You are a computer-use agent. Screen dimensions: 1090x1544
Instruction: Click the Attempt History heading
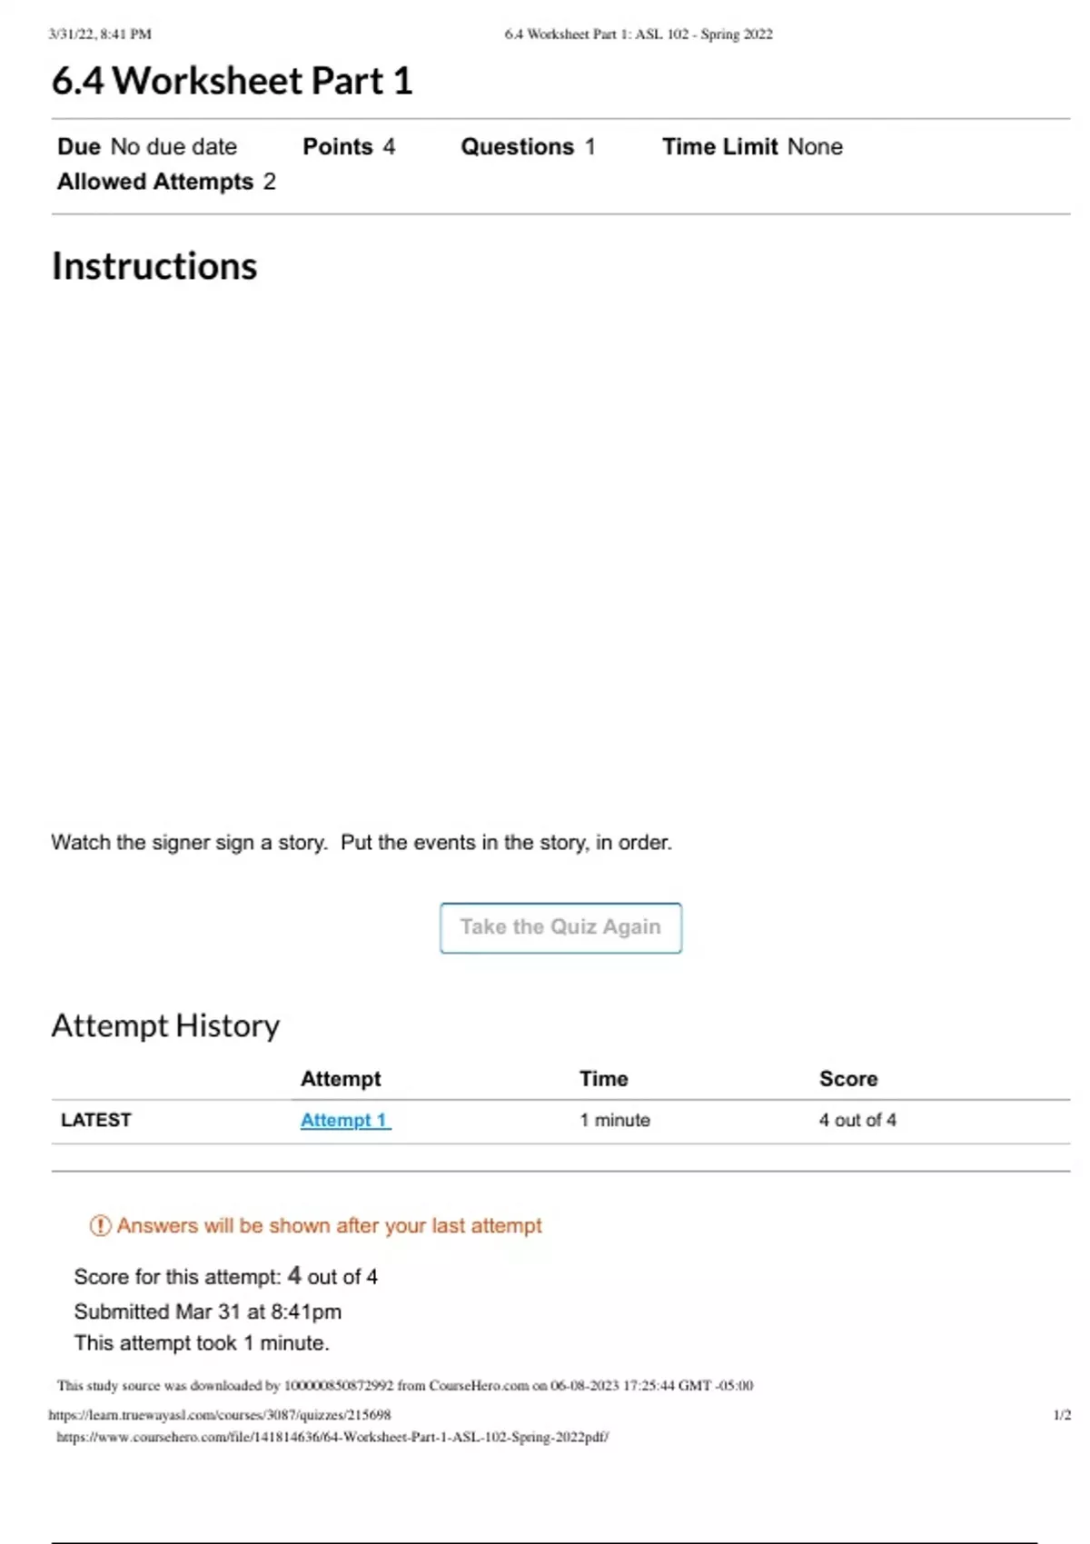click(x=165, y=1025)
